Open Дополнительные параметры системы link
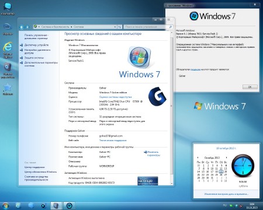Screen dimensions: 263x210 click(41, 64)
